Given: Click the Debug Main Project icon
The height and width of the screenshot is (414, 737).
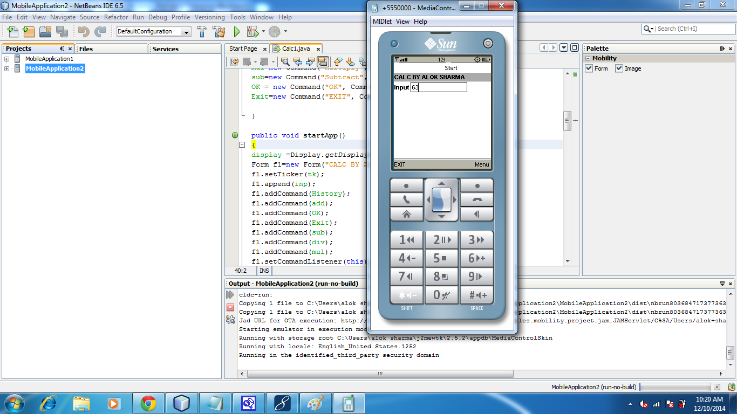Looking at the screenshot, I should pyautogui.click(x=252, y=31).
